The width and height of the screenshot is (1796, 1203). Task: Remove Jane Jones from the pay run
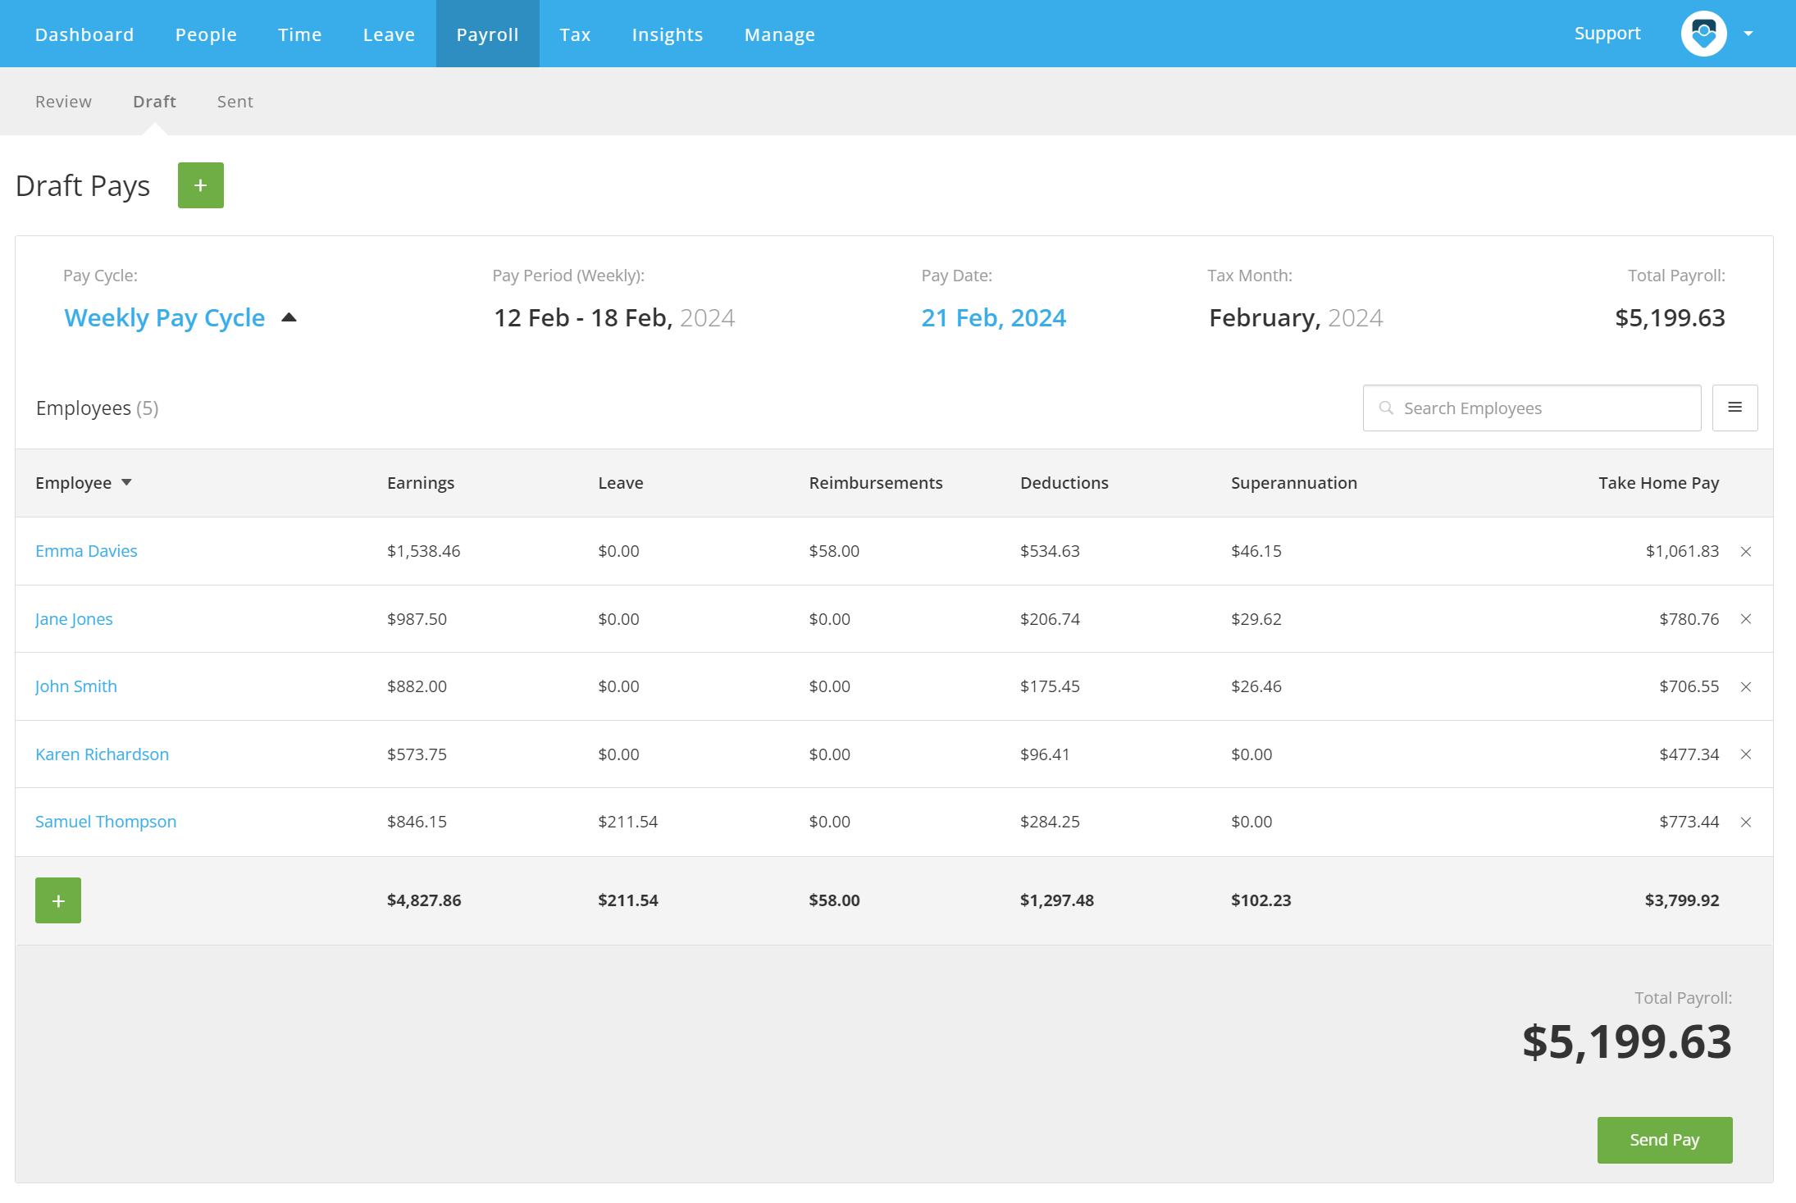point(1746,619)
